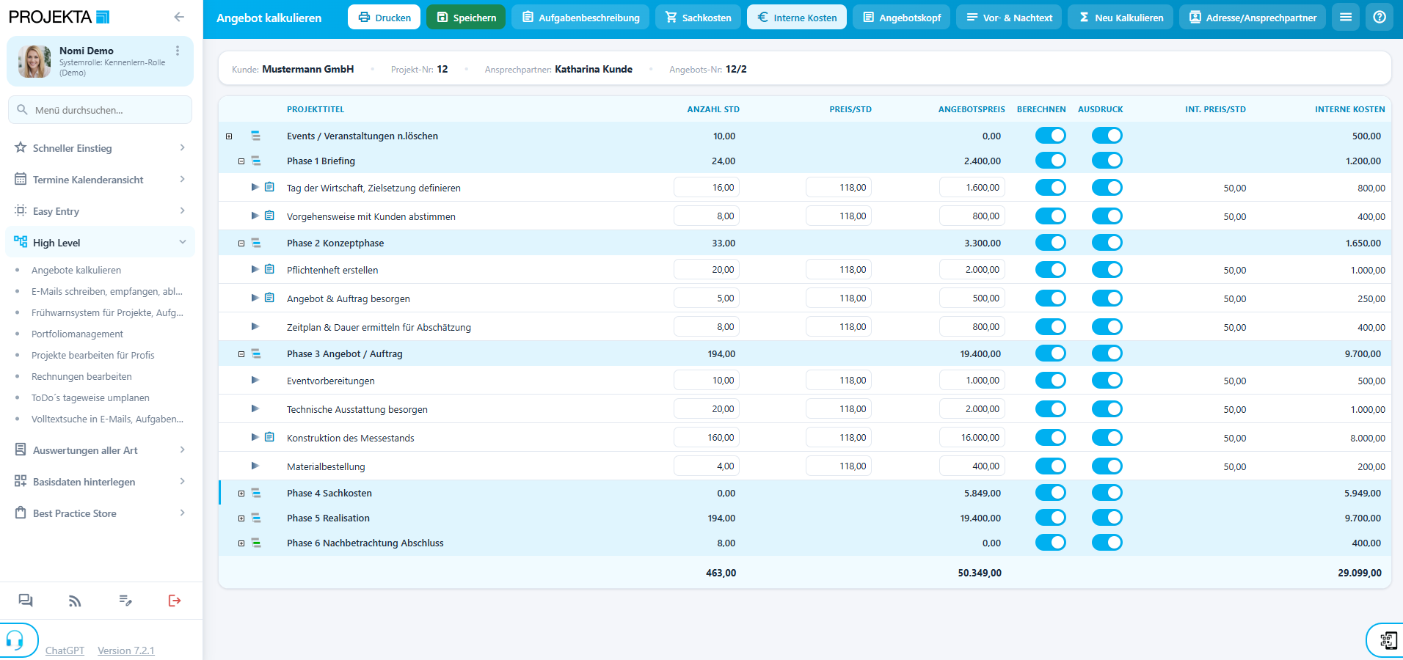Open the ChatGPT link
Screen dimensions: 1403x660
[x=65, y=650]
